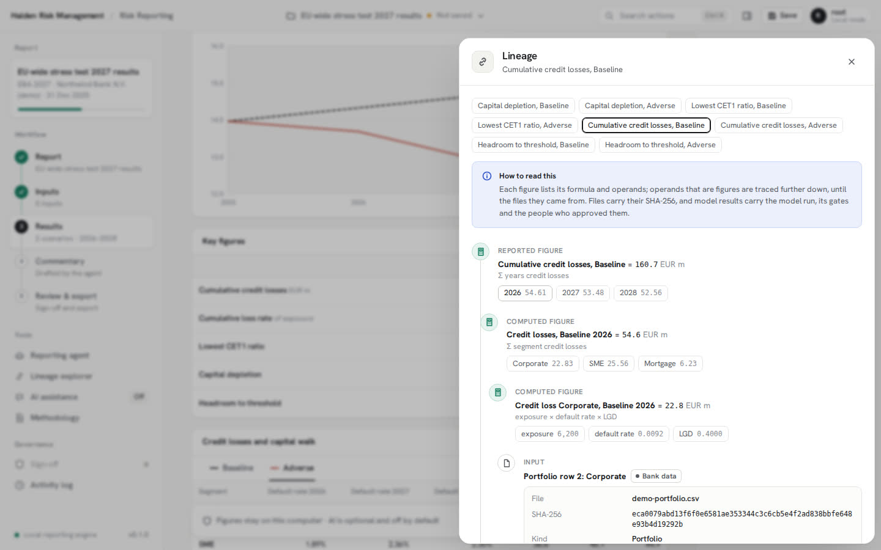Open the Review & export step in sidebar
The width and height of the screenshot is (881, 550).
pos(81,301)
